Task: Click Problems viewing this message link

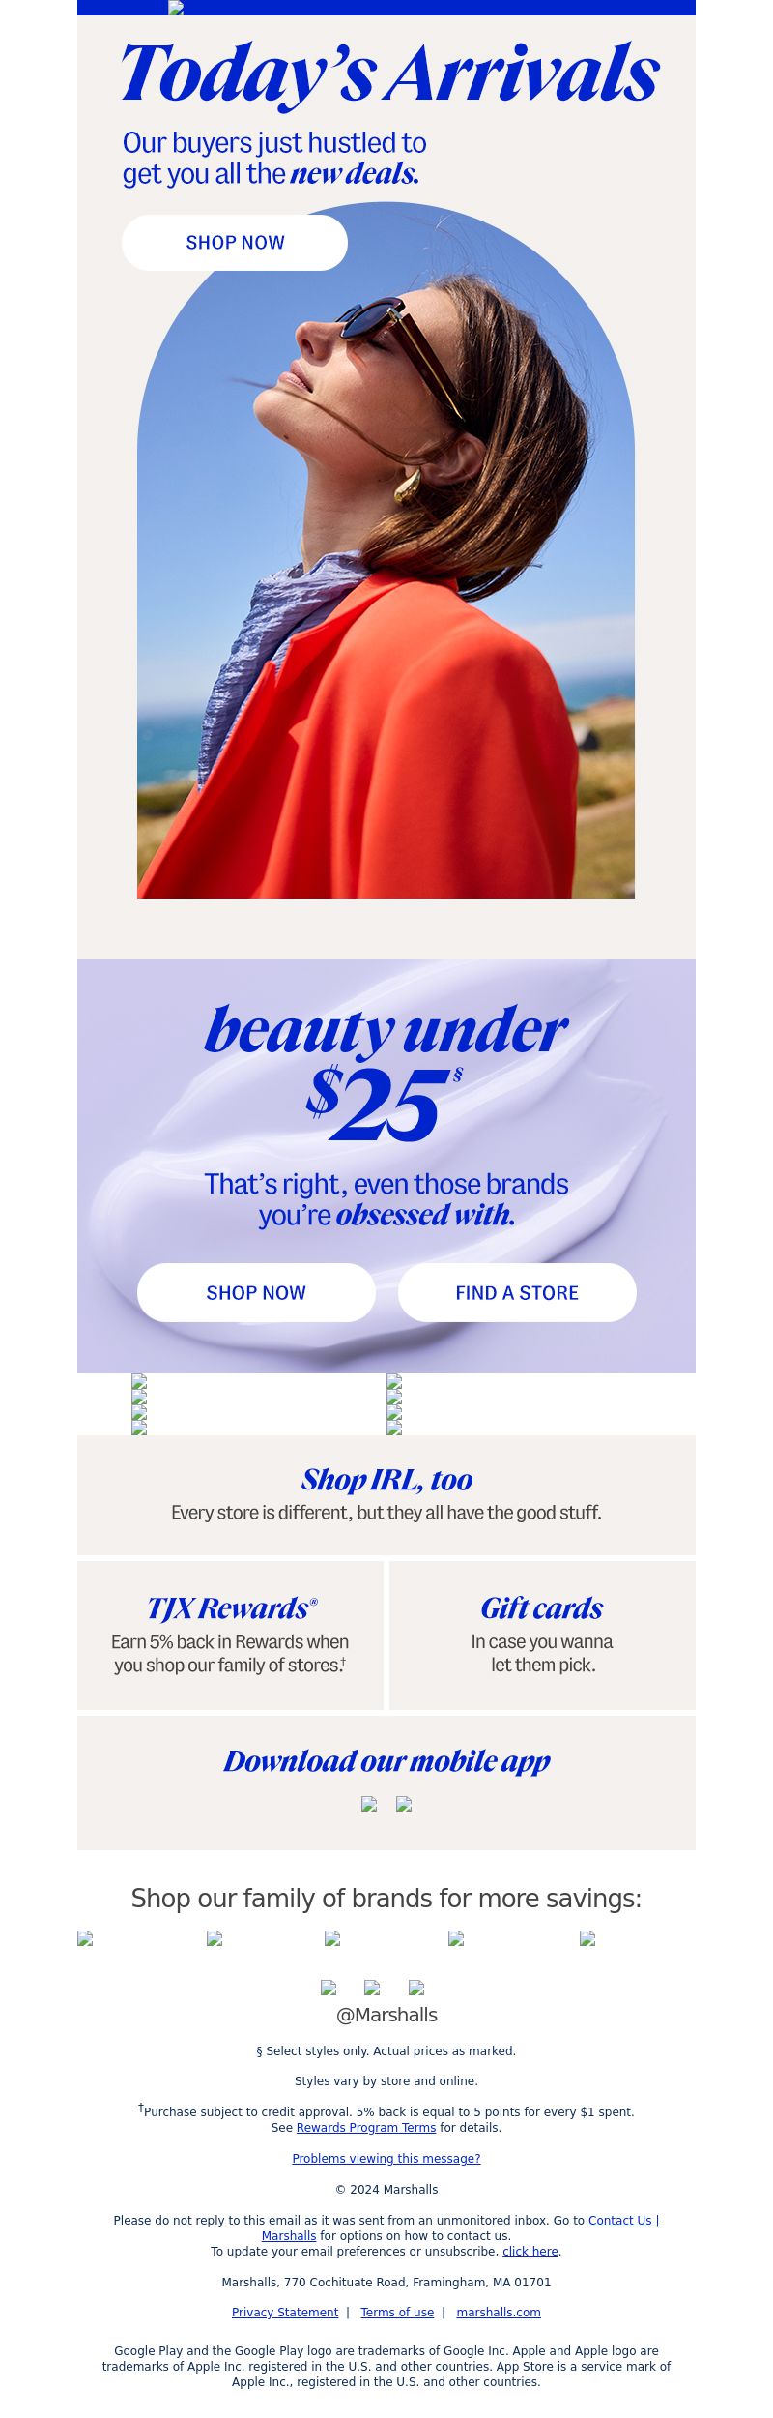Action: click(x=386, y=2159)
